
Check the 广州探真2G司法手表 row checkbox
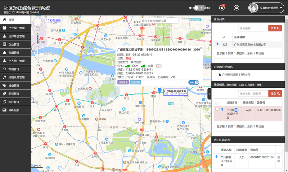coord(217,109)
